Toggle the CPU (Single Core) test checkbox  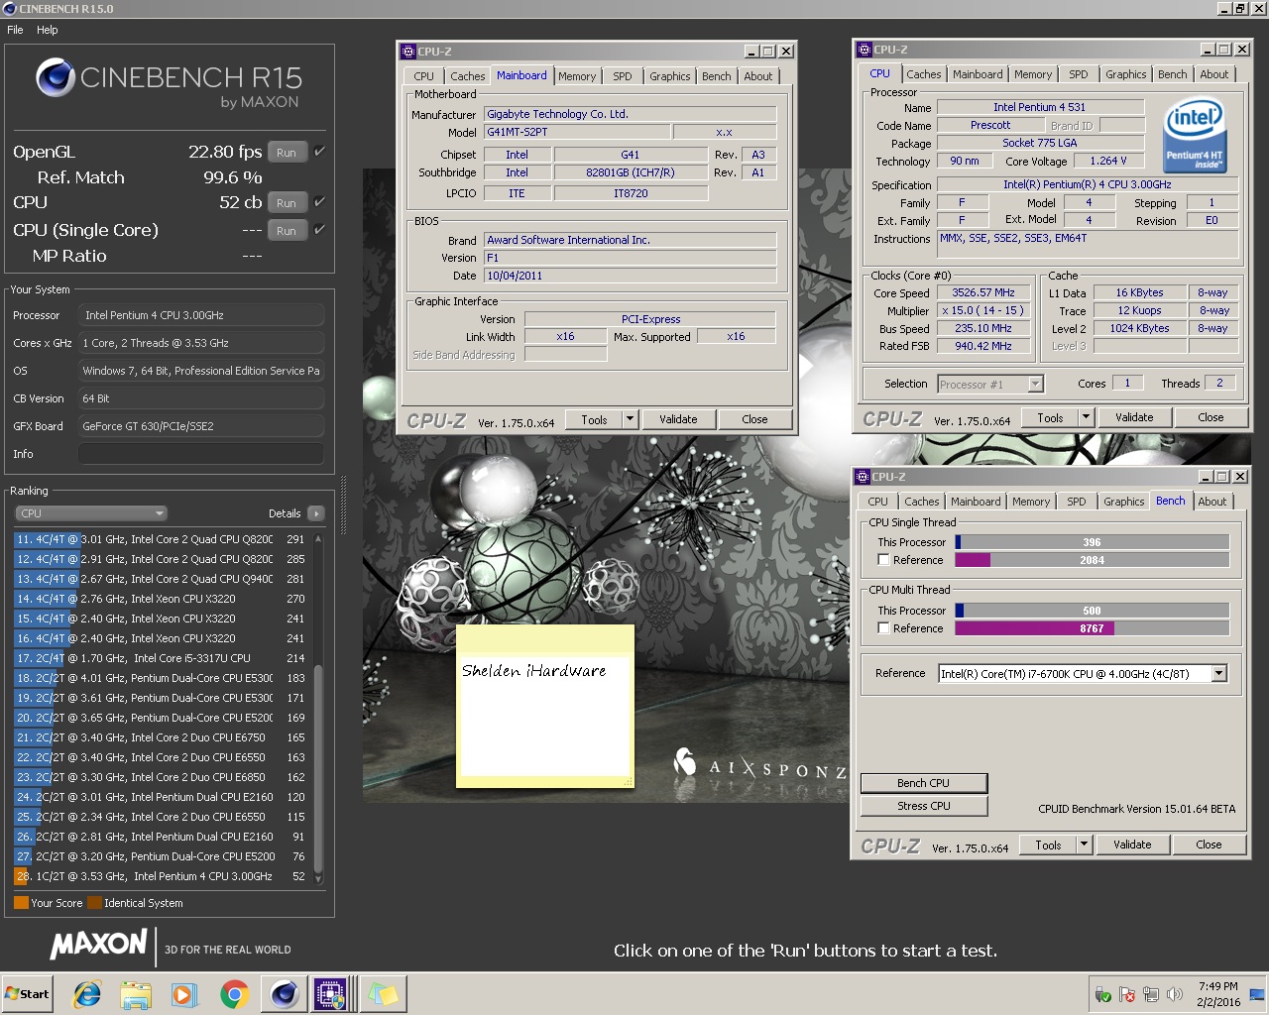click(x=319, y=230)
